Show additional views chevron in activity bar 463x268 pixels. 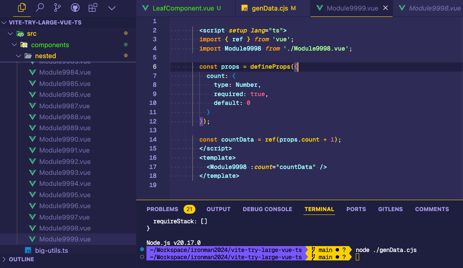click(x=112, y=8)
